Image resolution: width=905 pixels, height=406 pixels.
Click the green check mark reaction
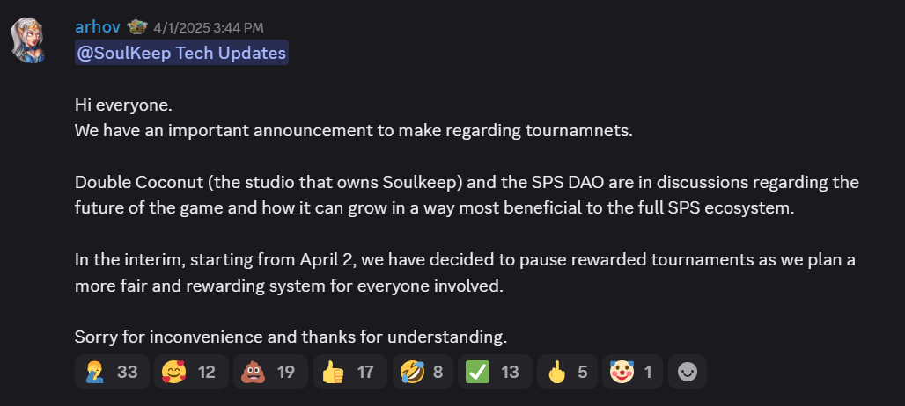point(494,372)
